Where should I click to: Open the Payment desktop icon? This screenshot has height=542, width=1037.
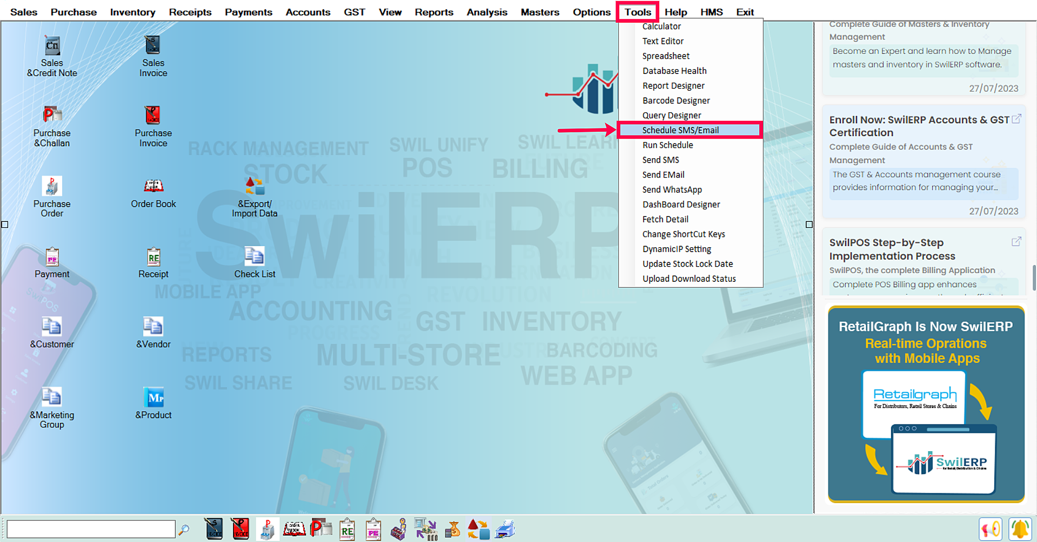pyautogui.click(x=52, y=263)
